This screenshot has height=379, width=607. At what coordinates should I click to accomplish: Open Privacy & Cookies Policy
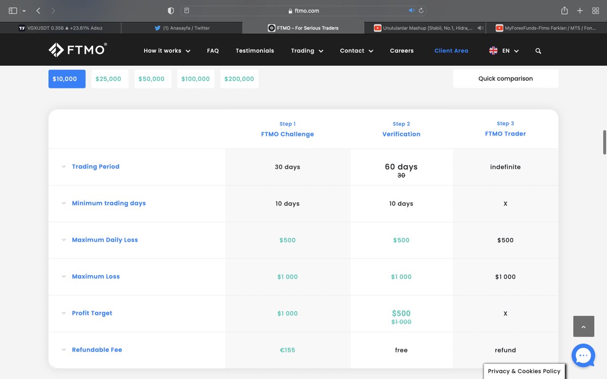pos(524,371)
